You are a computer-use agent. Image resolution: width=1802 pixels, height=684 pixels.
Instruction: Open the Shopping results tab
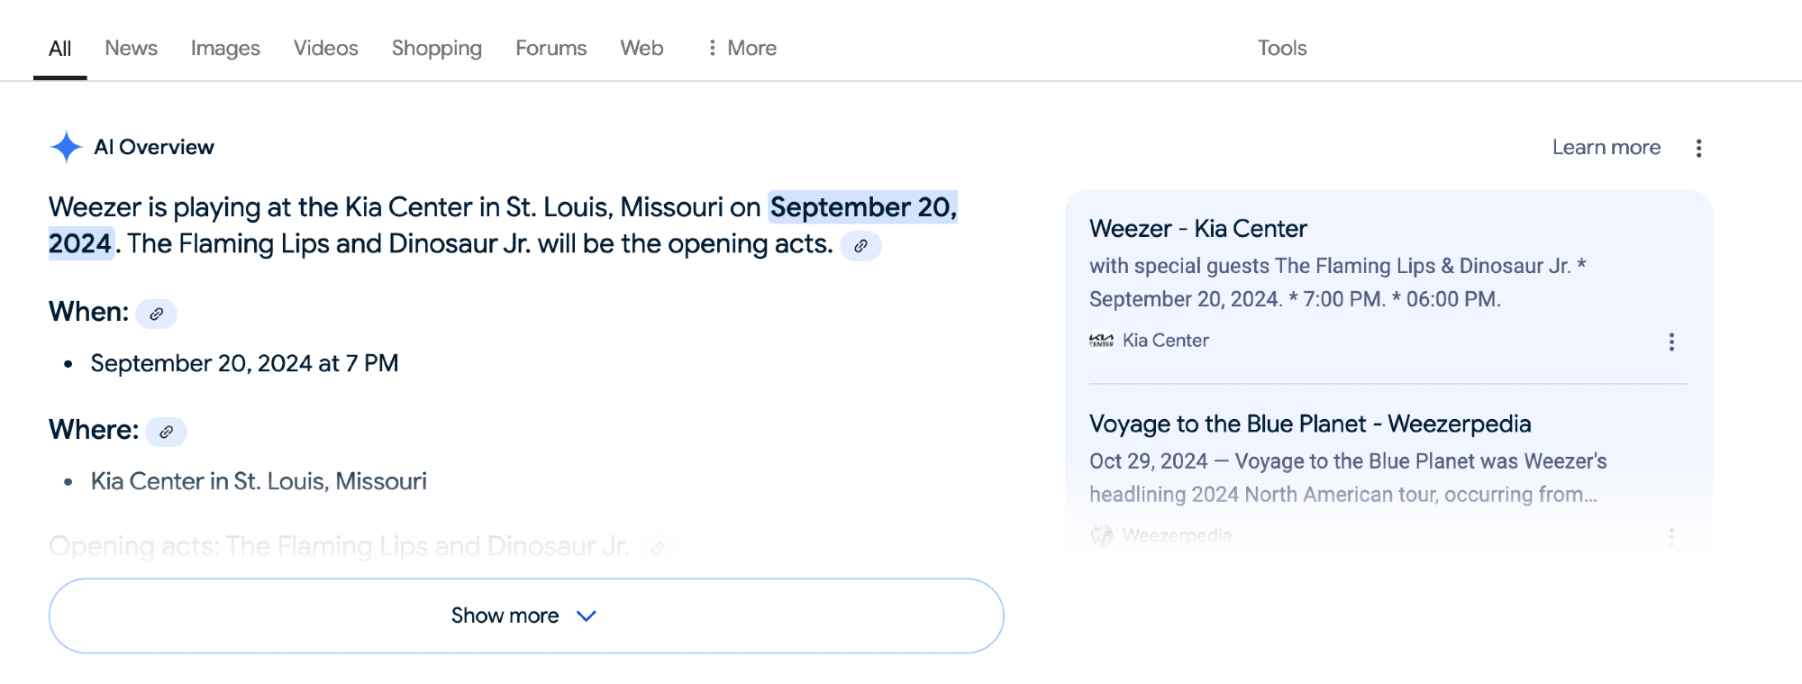click(x=436, y=48)
